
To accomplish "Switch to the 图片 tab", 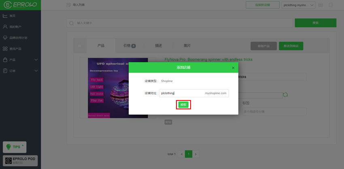I will pyautogui.click(x=187, y=46).
